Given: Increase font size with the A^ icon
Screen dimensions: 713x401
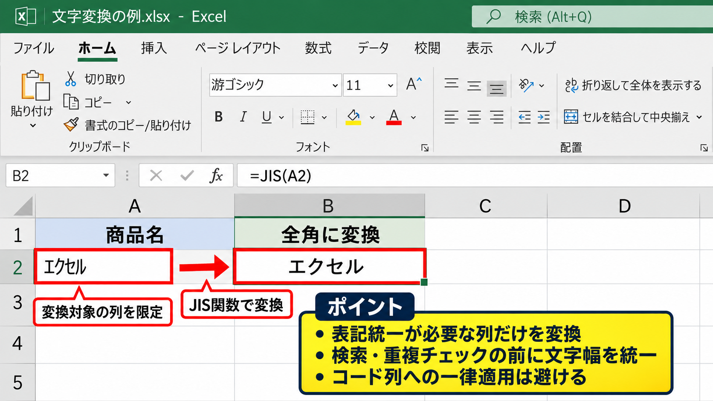Looking at the screenshot, I should coord(414,84).
